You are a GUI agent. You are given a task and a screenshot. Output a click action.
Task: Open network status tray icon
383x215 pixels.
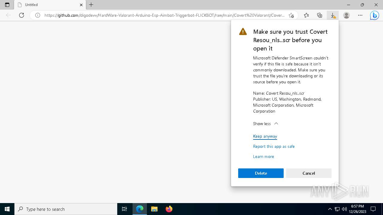click(337, 209)
